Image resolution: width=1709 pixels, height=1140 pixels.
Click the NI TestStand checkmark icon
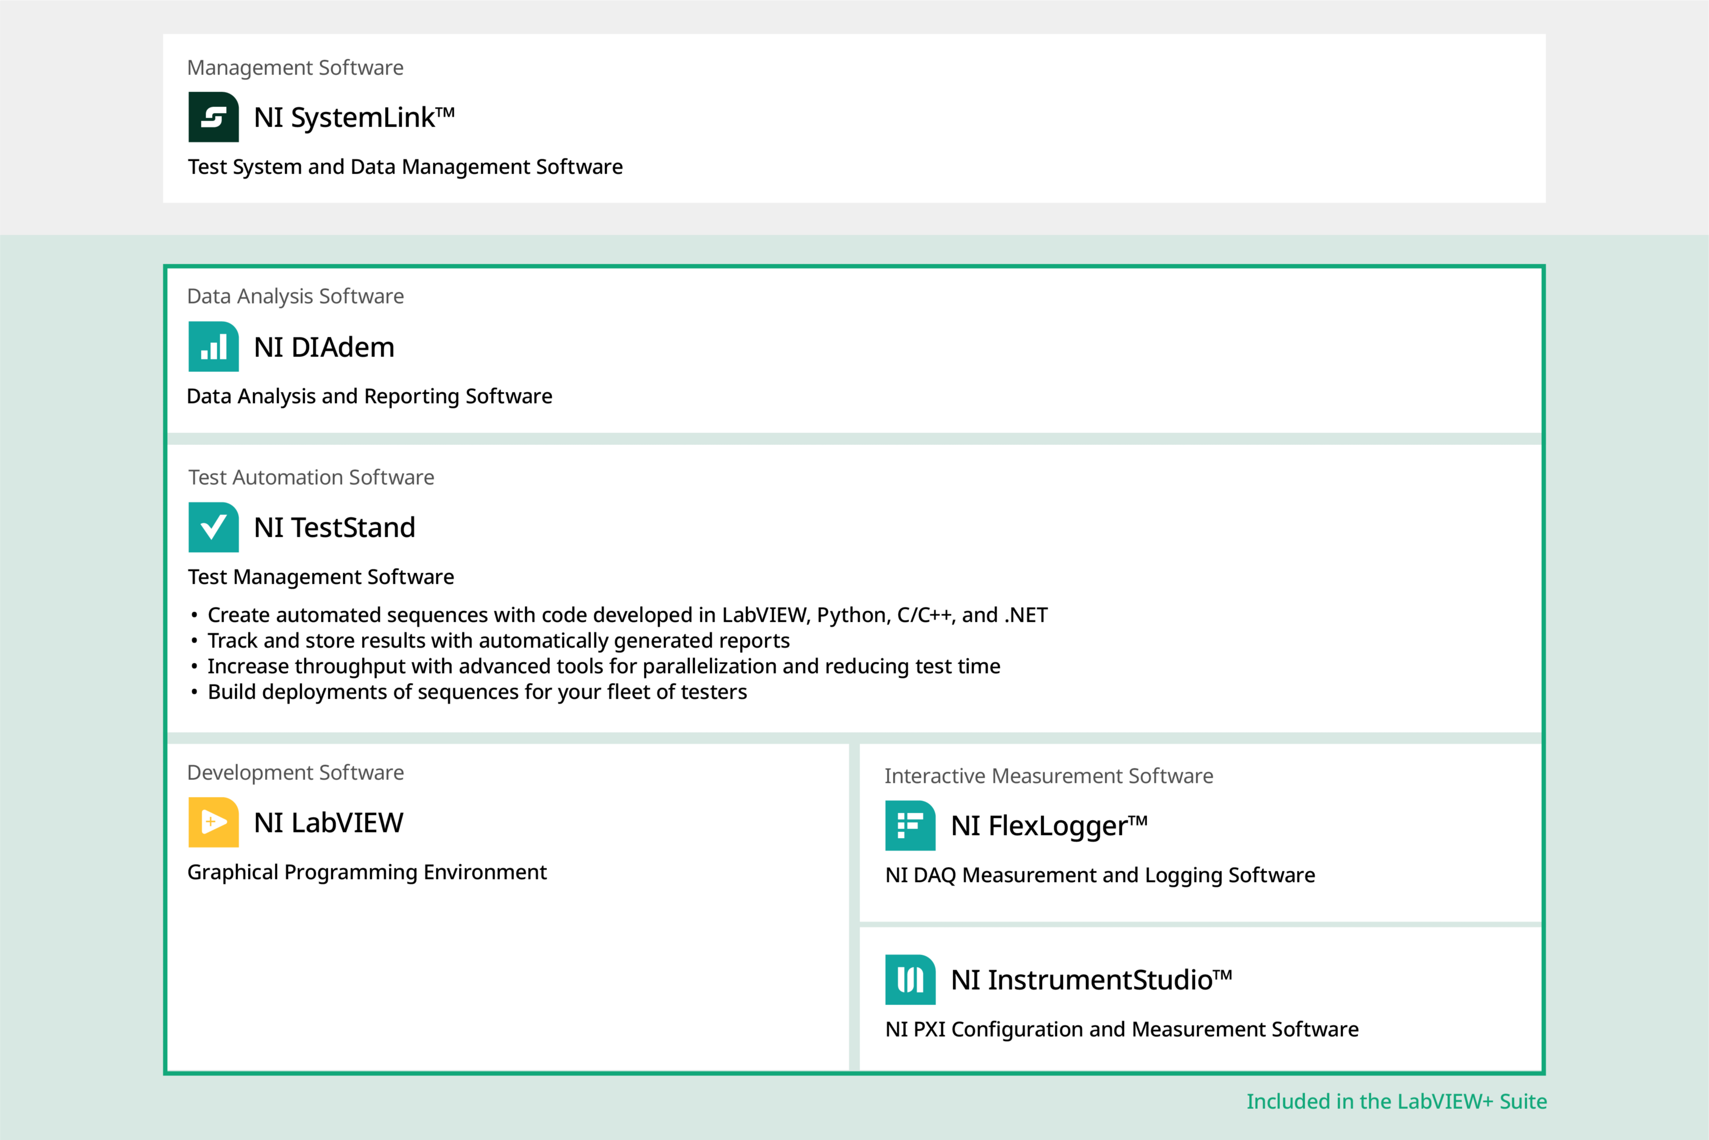(213, 527)
